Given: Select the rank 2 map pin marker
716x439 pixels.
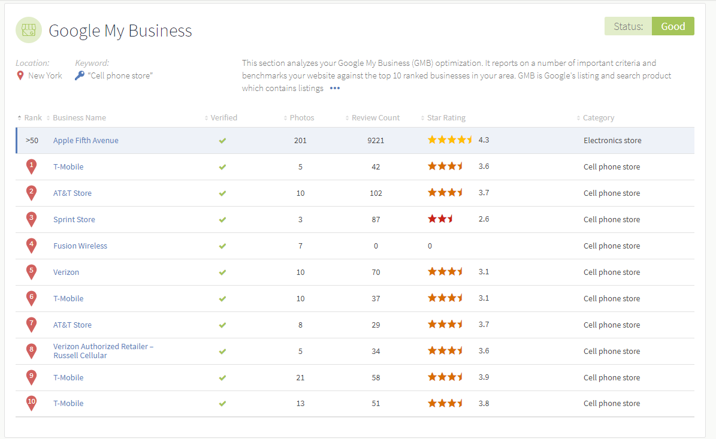Looking at the screenshot, I should click(32, 193).
